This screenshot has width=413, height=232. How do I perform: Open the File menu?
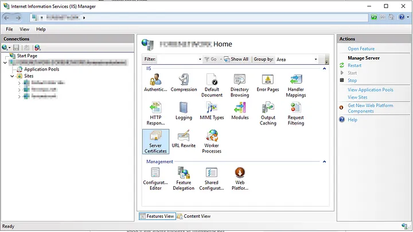tap(9, 29)
